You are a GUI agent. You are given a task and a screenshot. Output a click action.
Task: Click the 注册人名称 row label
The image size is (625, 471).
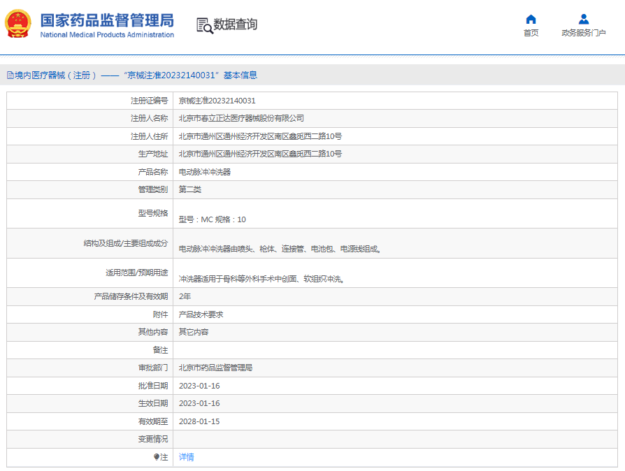(x=150, y=118)
